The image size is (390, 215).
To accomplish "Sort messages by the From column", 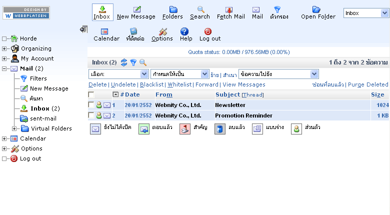I will pos(164,94).
